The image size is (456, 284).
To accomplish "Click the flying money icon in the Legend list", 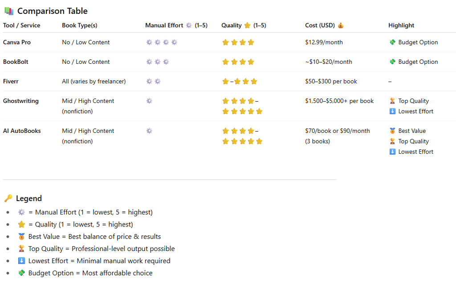I will (21, 273).
